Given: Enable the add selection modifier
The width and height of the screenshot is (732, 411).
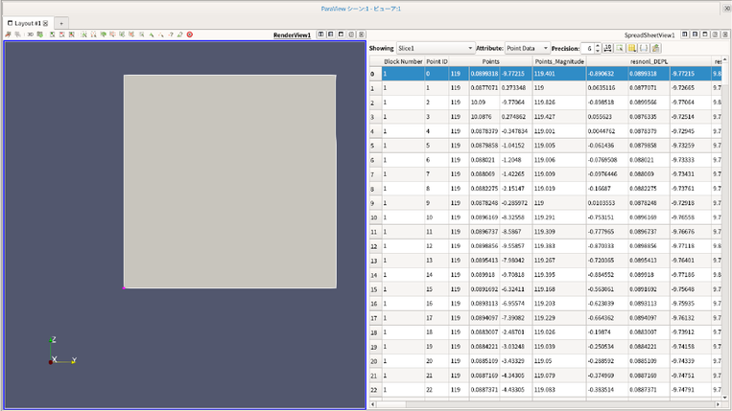Looking at the screenshot, I should point(52,34).
